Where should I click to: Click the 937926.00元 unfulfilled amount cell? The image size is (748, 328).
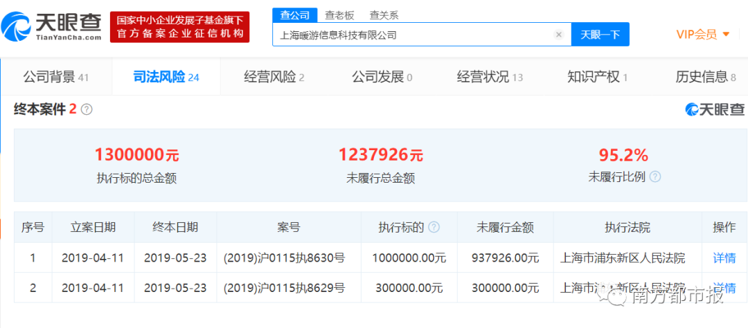coord(505,258)
